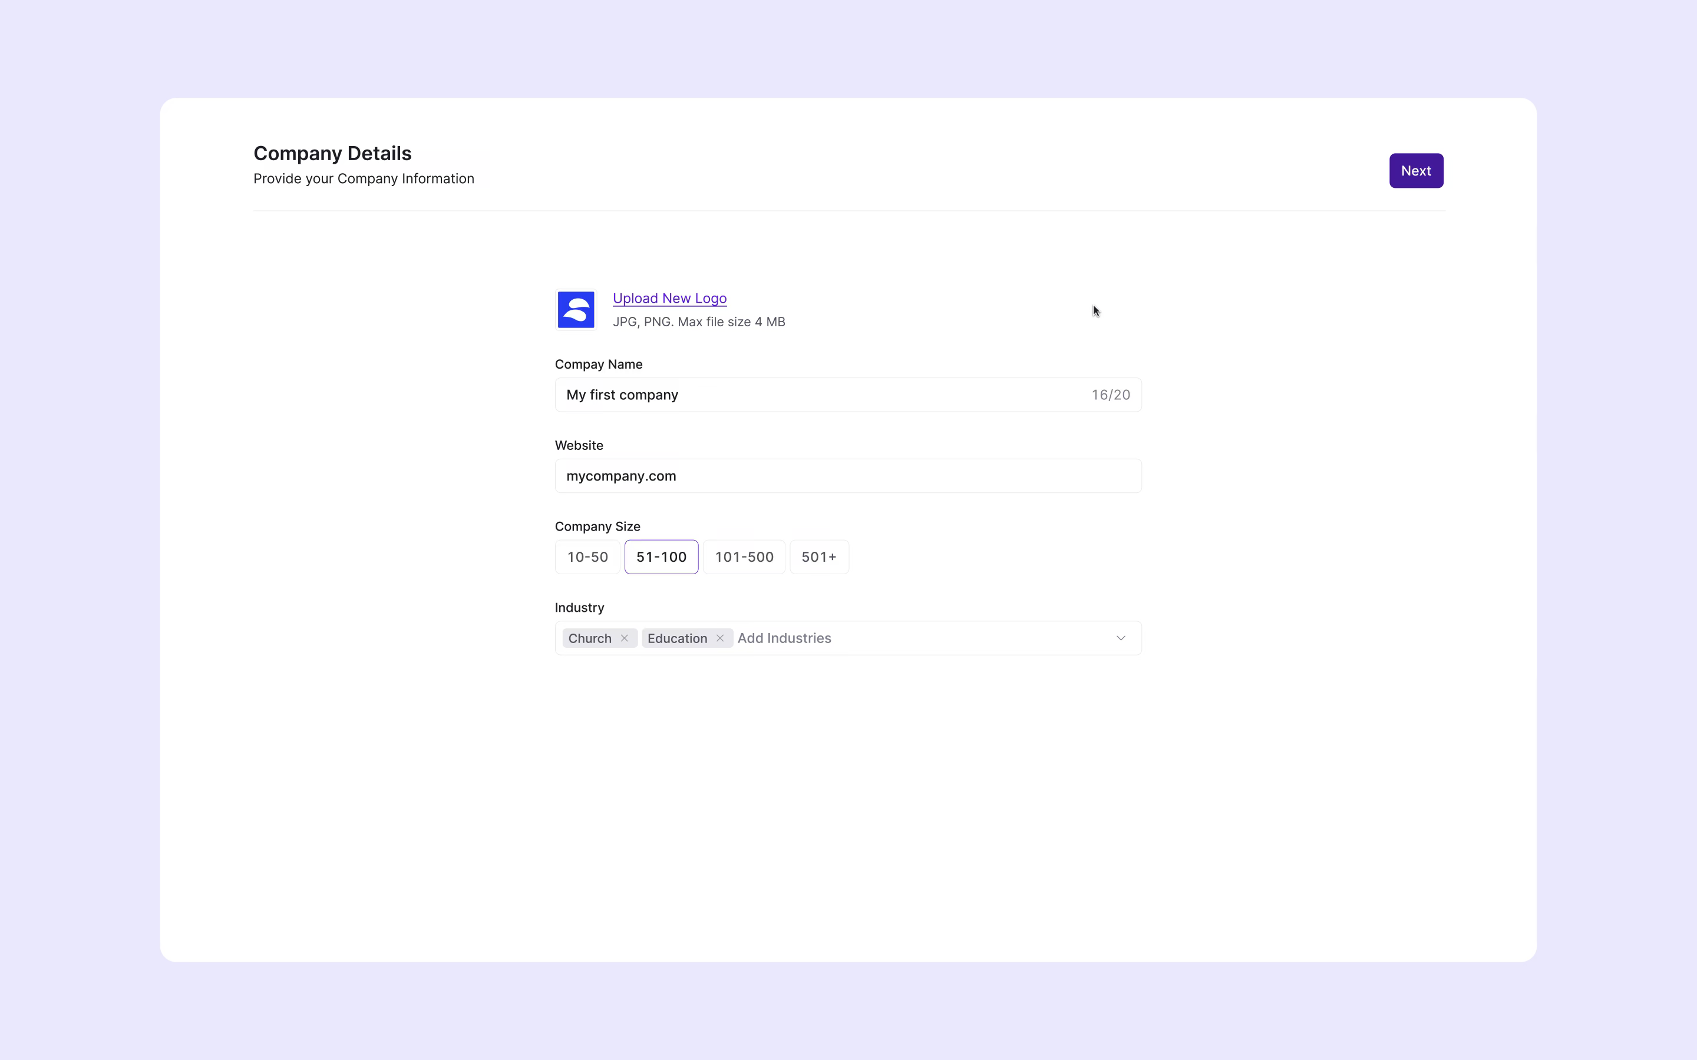
Task: Remove the Education industry tag
Action: 719,638
